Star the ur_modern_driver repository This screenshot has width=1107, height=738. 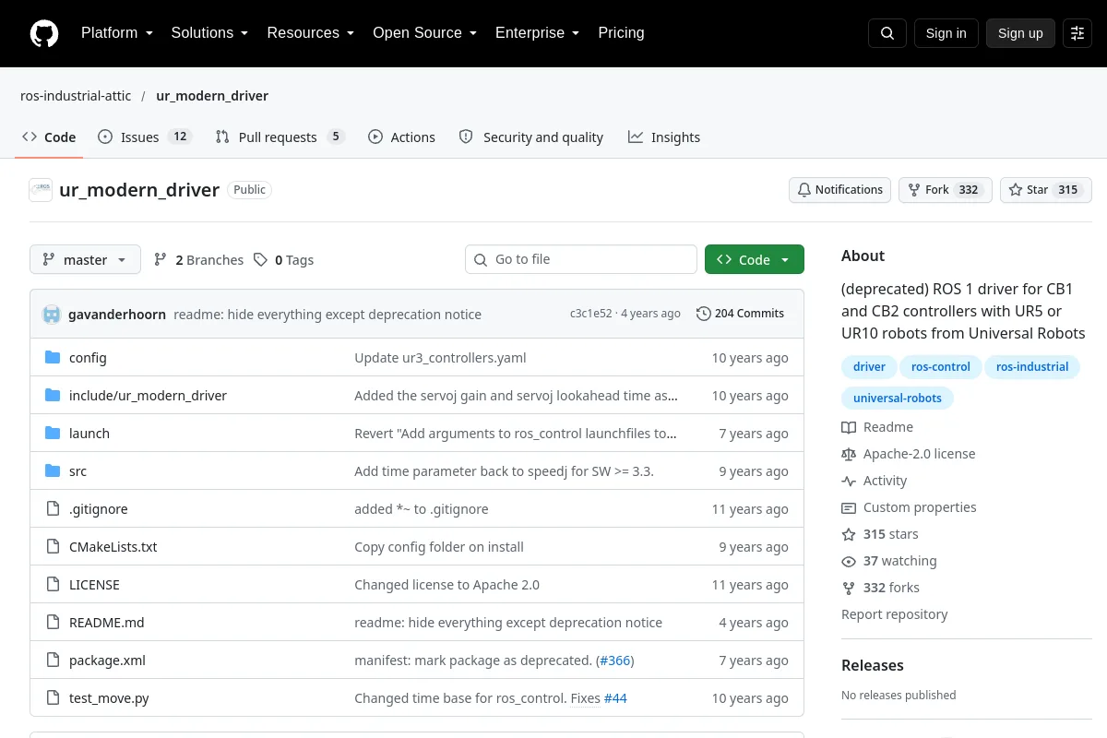coord(1046,190)
